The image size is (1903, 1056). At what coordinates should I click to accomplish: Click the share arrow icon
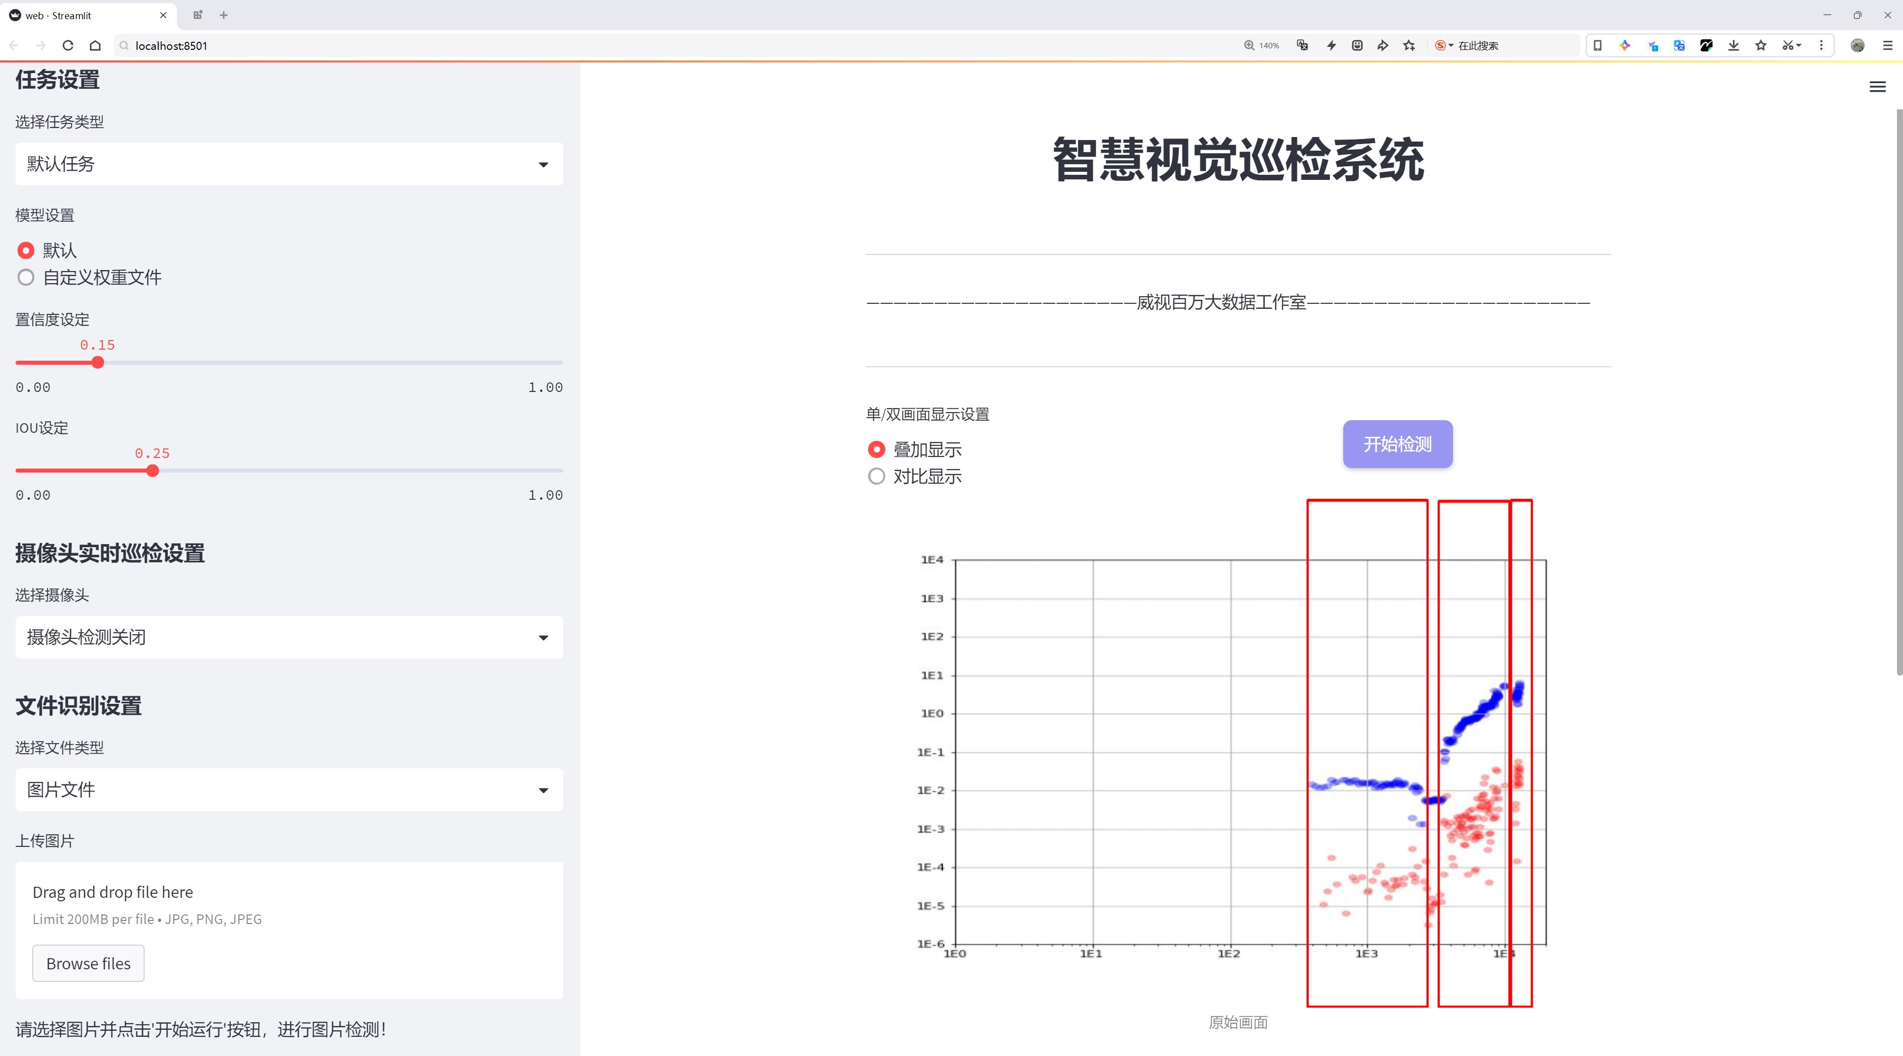click(x=1383, y=46)
